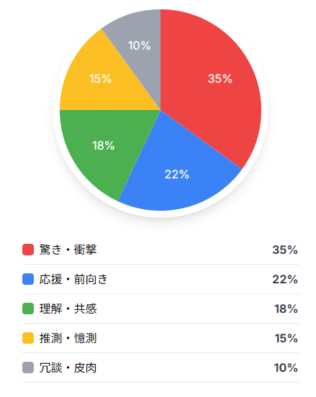Click the gray 10% pie slice
The width and height of the screenshot is (316, 397).
[x=140, y=45]
